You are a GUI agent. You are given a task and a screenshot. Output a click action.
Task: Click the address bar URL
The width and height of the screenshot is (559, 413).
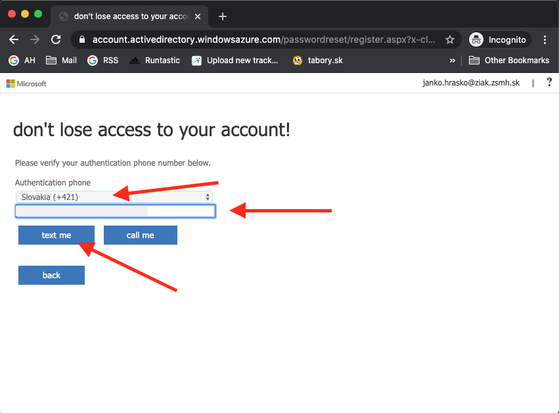[263, 39]
